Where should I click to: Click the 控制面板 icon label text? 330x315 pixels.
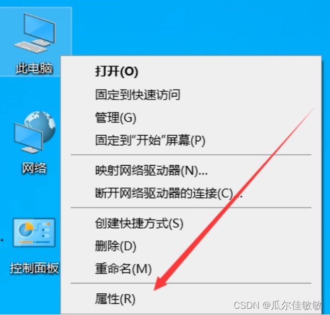[x=34, y=268]
